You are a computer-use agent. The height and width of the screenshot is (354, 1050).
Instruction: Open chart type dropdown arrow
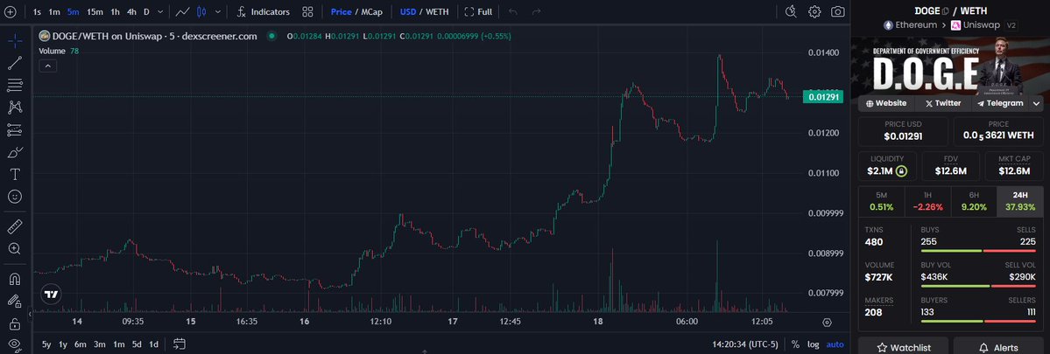tap(218, 11)
